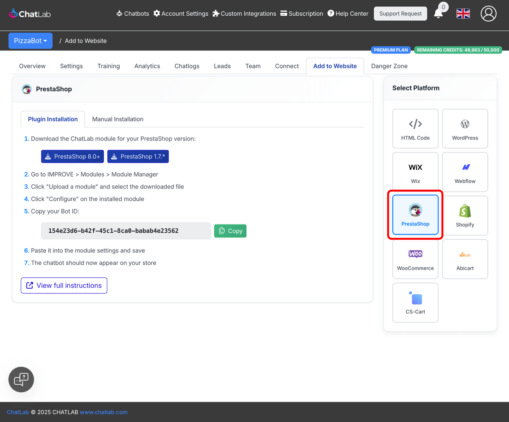509x422 pixels.
Task: Switch to the Manual Installation tab
Action: (x=117, y=119)
